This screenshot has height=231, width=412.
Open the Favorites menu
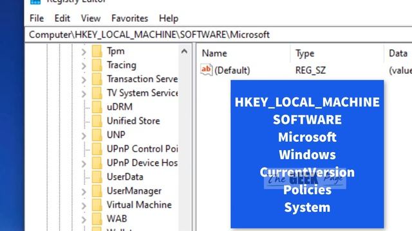click(130, 19)
